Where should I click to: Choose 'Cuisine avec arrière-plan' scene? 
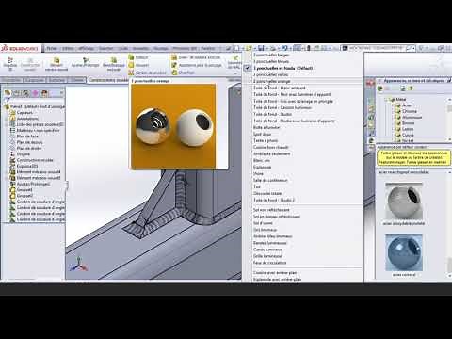pos(275,272)
